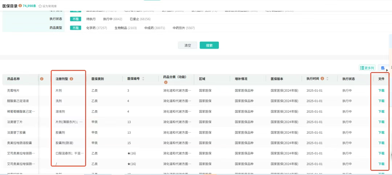The width and height of the screenshot is (392, 175).
Task: Click the star icon to set as favorite library
Action: coord(40,6)
